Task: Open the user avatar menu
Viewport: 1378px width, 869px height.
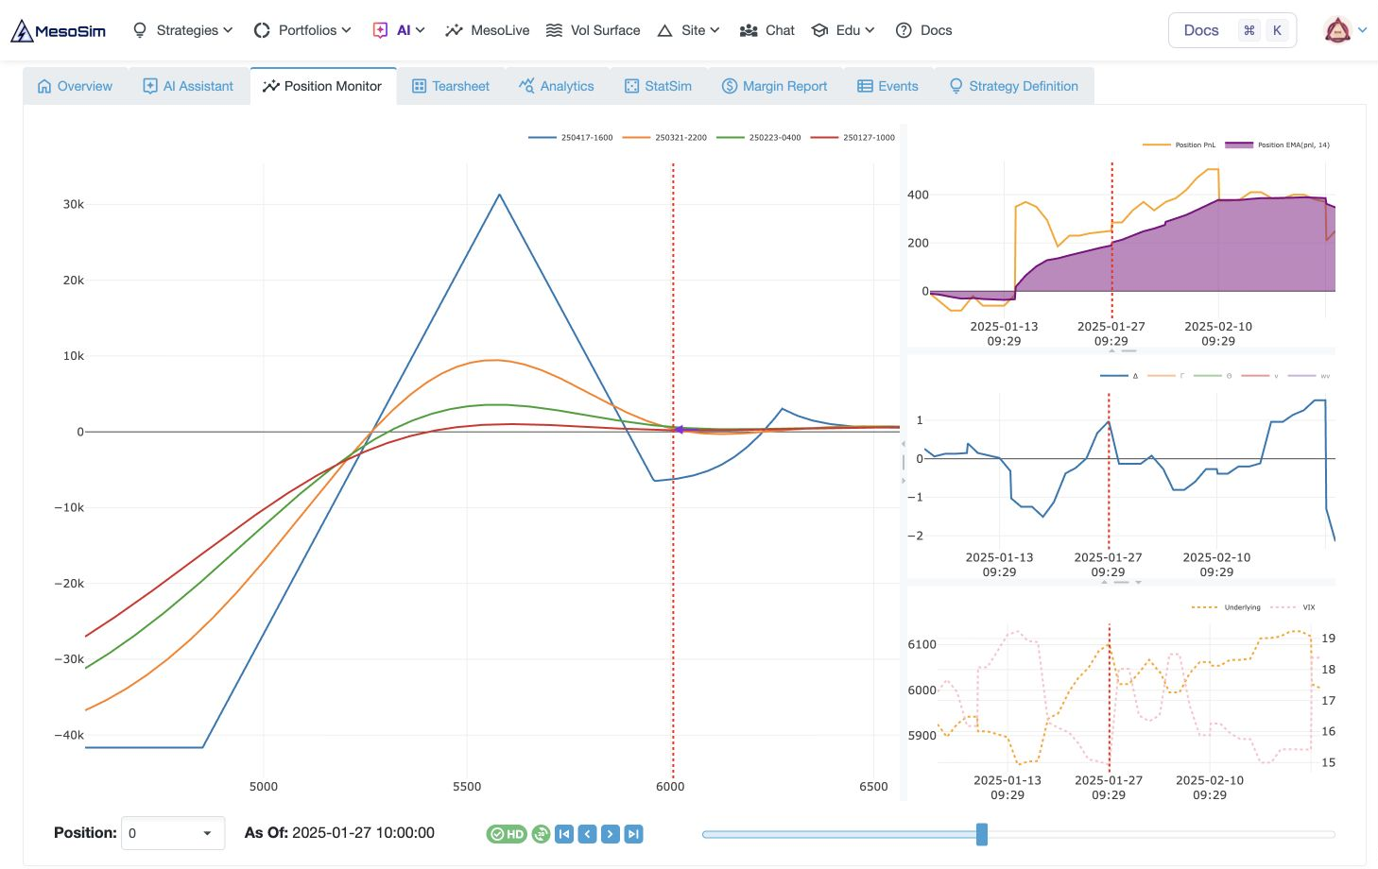Action: 1346,30
